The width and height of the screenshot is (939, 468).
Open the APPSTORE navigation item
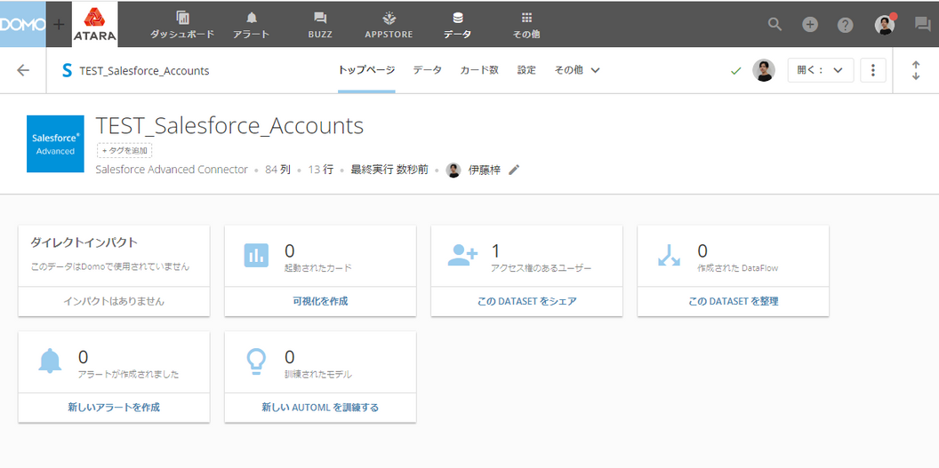coord(389,25)
